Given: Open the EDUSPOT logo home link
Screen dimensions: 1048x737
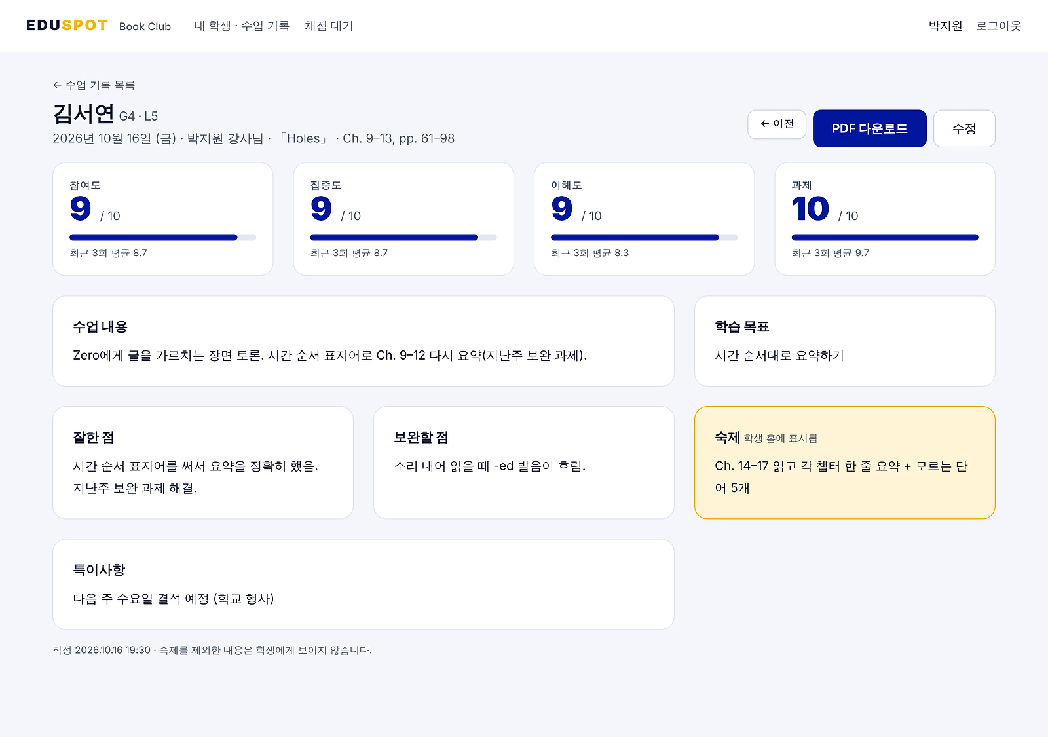Looking at the screenshot, I should click(x=67, y=26).
